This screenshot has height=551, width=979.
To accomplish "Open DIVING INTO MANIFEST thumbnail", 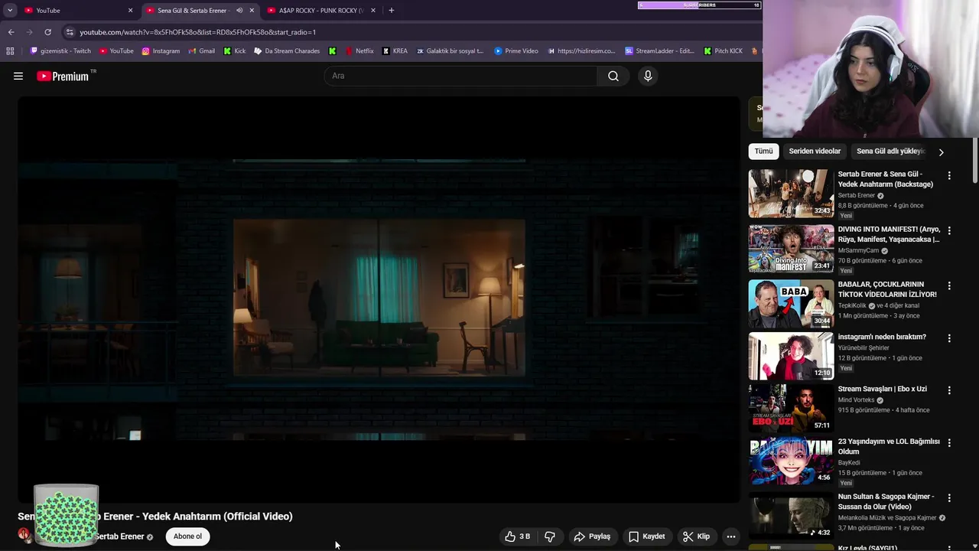I will [x=791, y=249].
